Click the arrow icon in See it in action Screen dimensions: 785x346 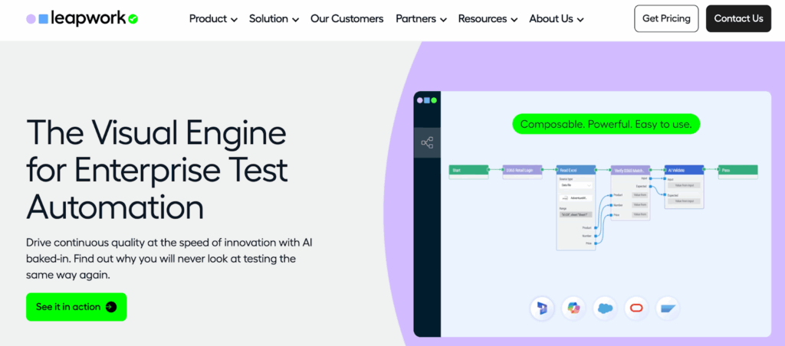coord(111,307)
